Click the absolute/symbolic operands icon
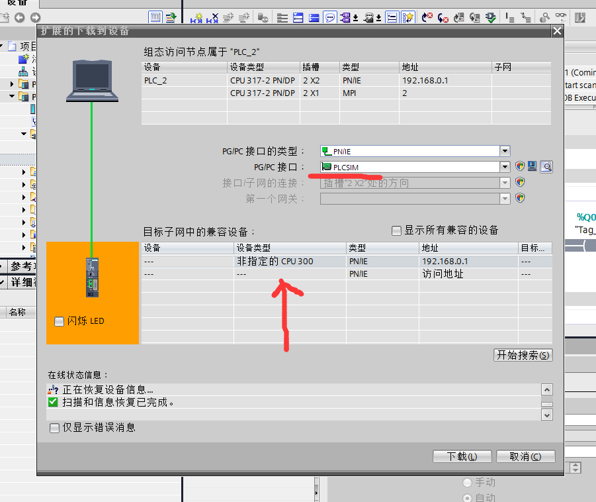Screen dimensions: 596x502 coord(345,17)
